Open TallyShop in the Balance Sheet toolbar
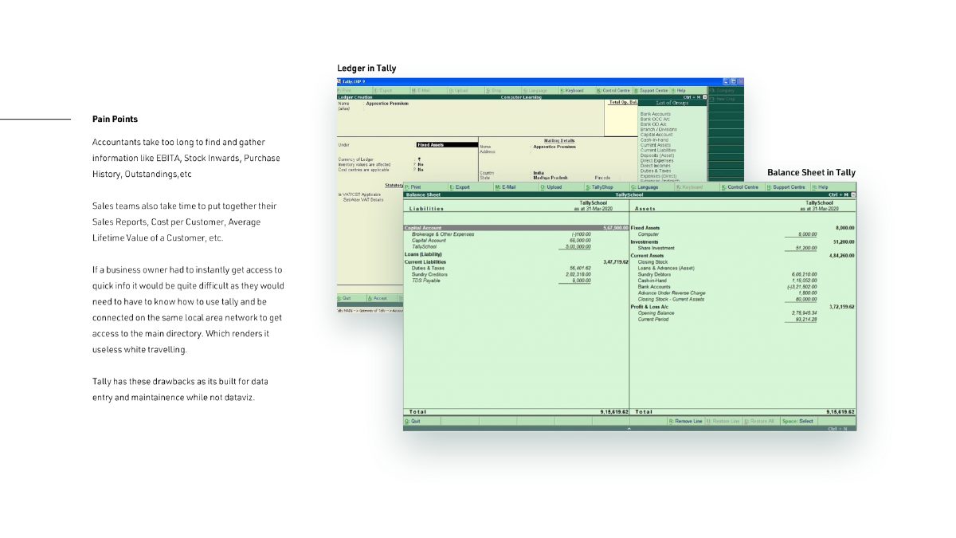 click(x=606, y=187)
